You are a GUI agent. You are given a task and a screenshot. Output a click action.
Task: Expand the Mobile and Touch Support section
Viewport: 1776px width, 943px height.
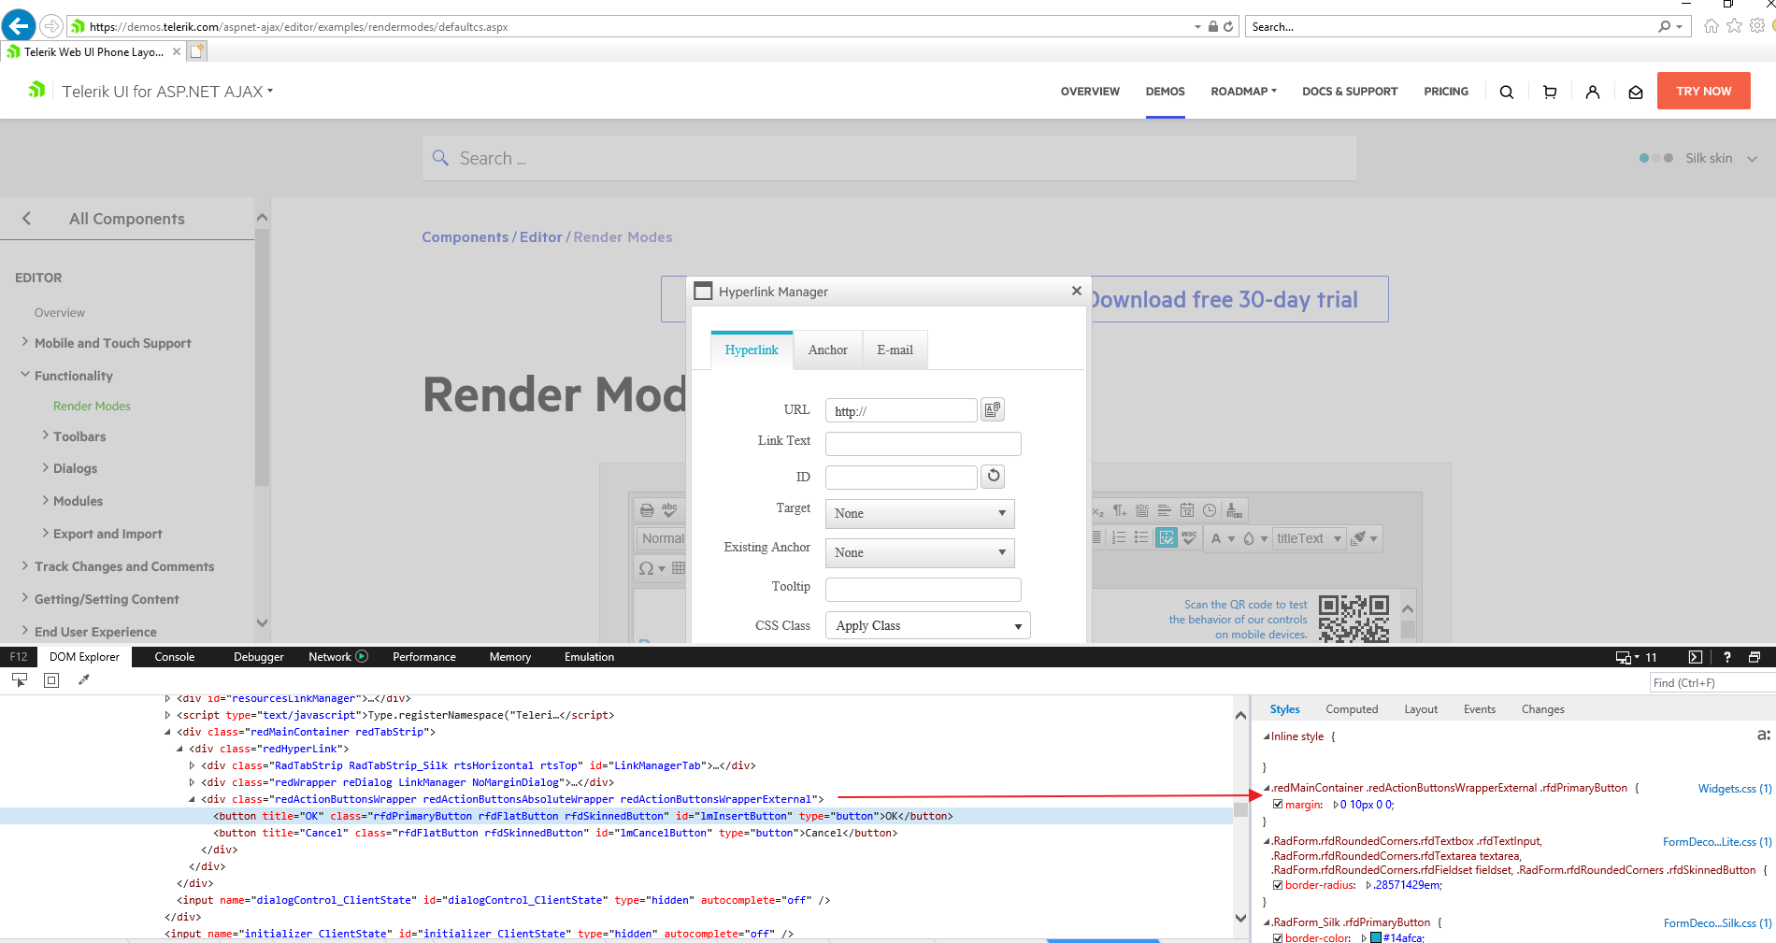click(25, 342)
